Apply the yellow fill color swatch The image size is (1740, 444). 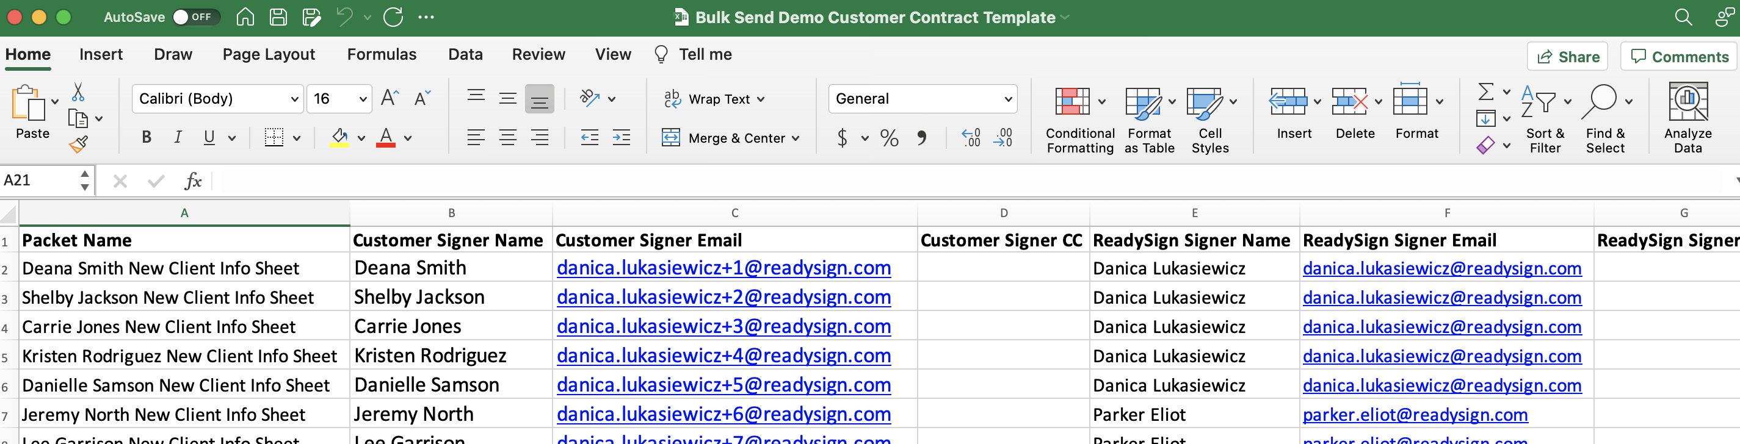click(339, 138)
